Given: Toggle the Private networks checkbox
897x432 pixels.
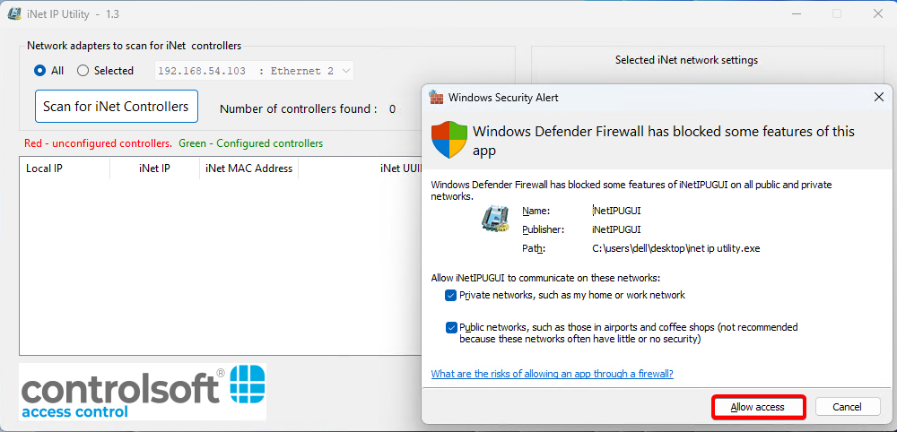Looking at the screenshot, I should click(x=451, y=296).
